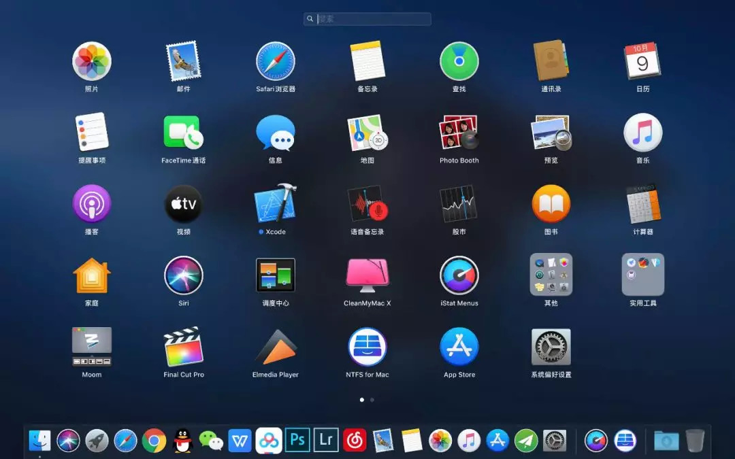
Task: Launch the 查找 (Find My) app
Action: (x=459, y=61)
